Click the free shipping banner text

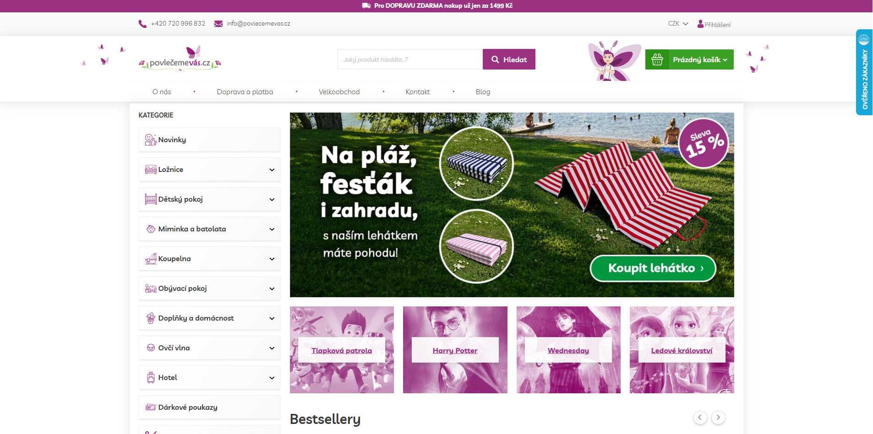coord(443,6)
